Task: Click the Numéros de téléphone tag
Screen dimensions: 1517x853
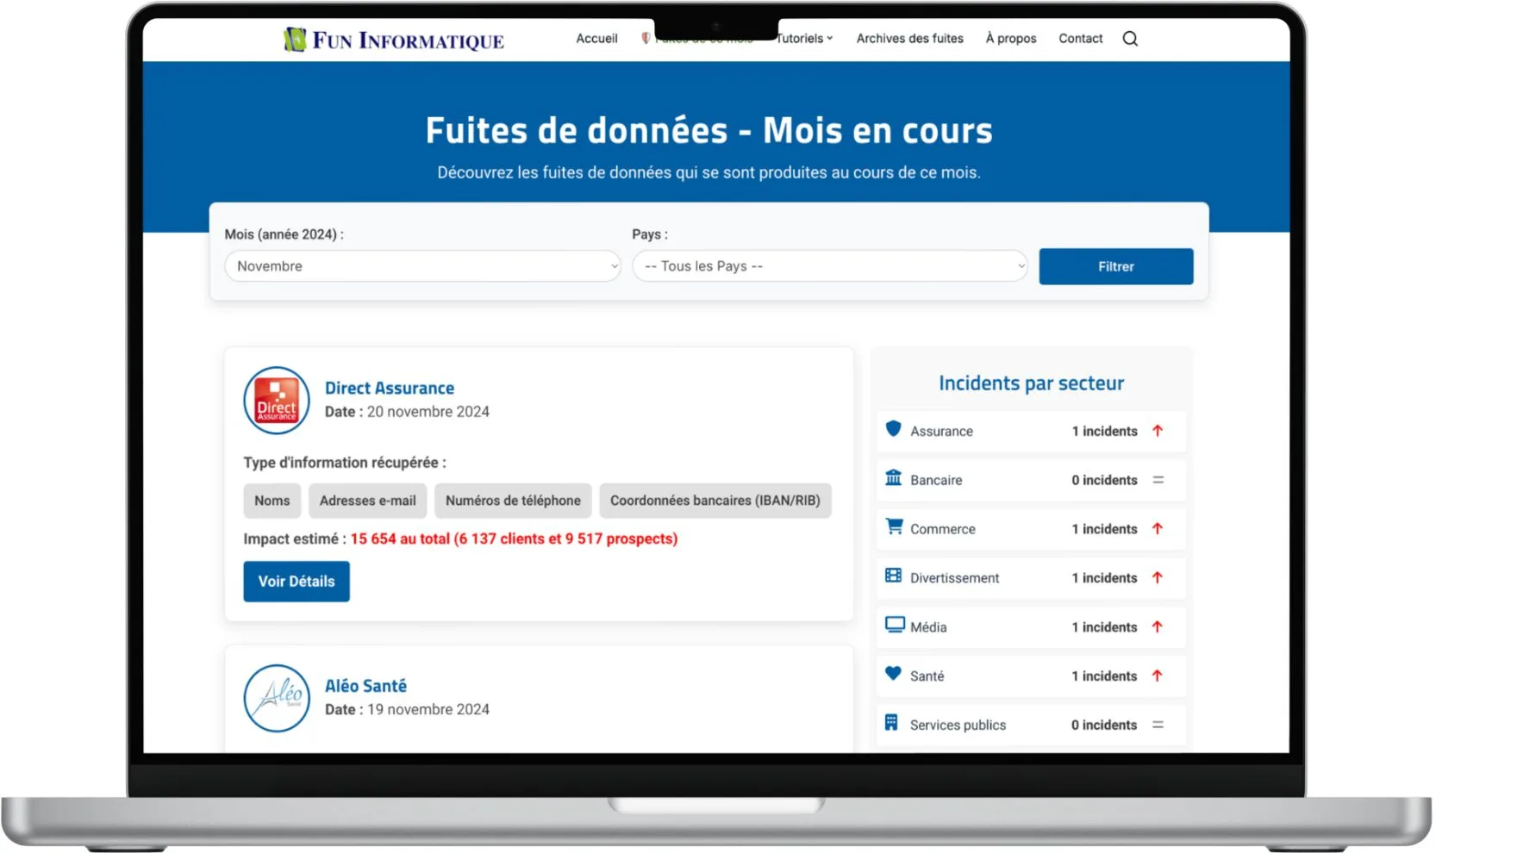Action: pyautogui.click(x=513, y=501)
